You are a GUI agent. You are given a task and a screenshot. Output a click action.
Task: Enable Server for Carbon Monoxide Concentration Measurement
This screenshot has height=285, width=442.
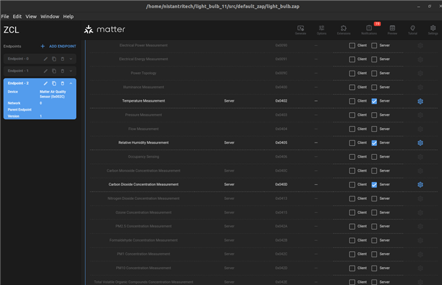[374, 171]
